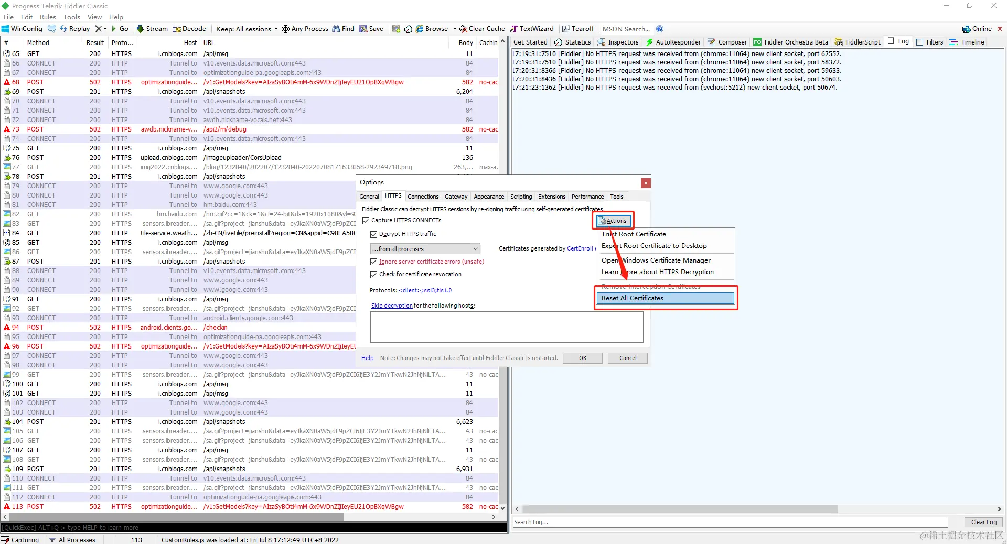The height and width of the screenshot is (544, 1007).
Task: Open the AutoResponder tab
Action: (673, 42)
